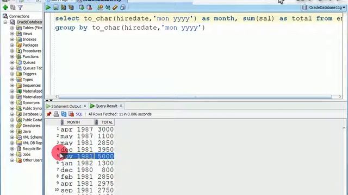
Task: Click the Java node icon
Action: click(x=19, y=131)
